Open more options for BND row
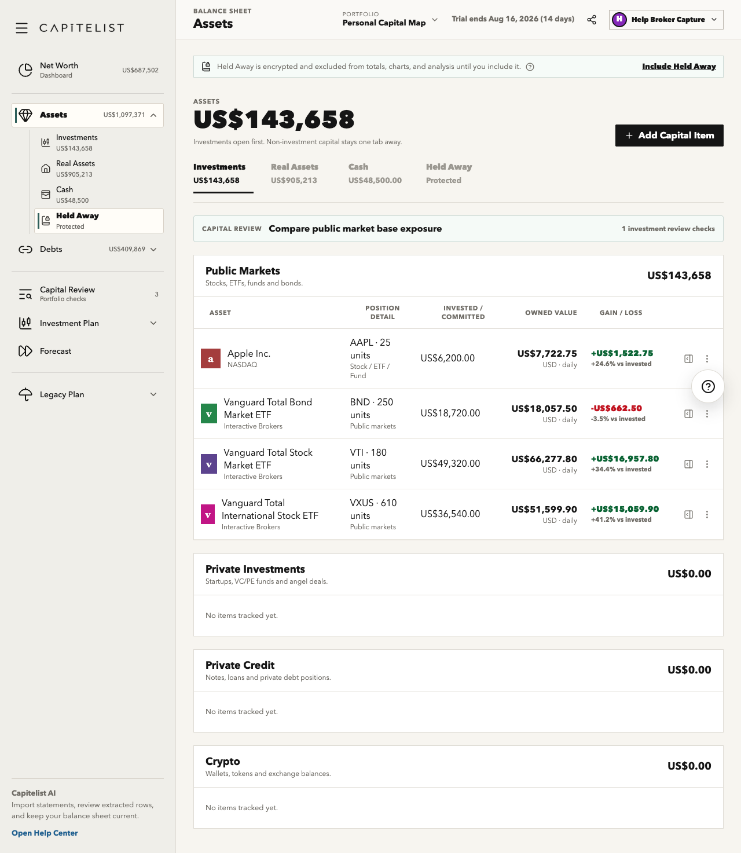Viewport: 741px width, 853px height. (x=707, y=413)
